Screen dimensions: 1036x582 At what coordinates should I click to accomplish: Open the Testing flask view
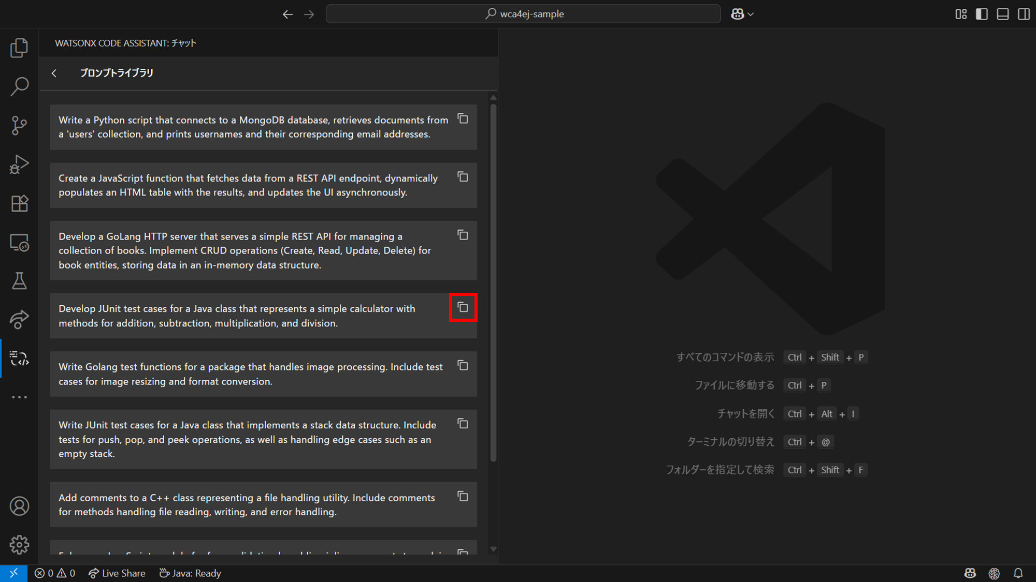point(19,281)
